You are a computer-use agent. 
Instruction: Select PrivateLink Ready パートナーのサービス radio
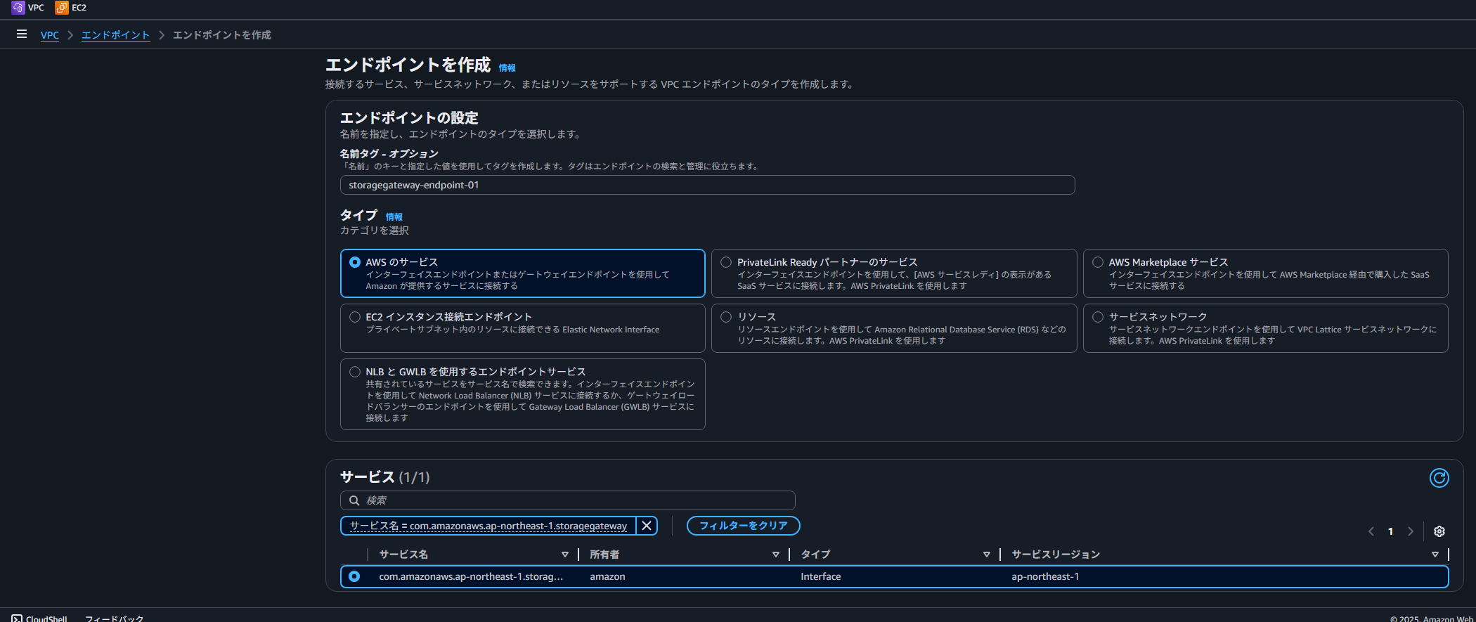point(726,262)
